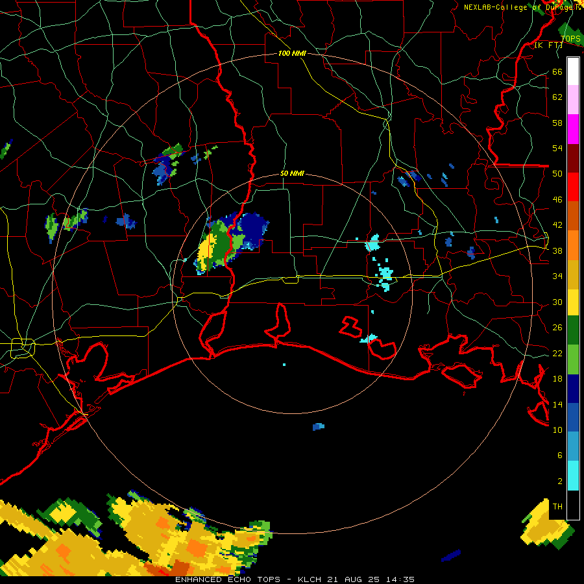Click the magenta legend swatch
584x584 pixels.
(573, 129)
